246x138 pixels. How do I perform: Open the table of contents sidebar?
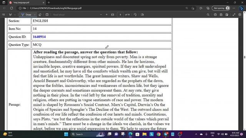click(x=3, y=15)
